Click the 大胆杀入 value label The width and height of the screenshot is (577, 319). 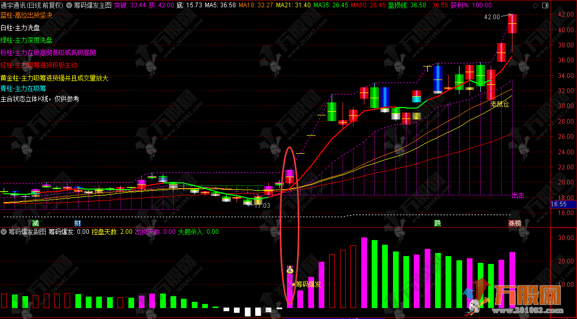click(198, 232)
